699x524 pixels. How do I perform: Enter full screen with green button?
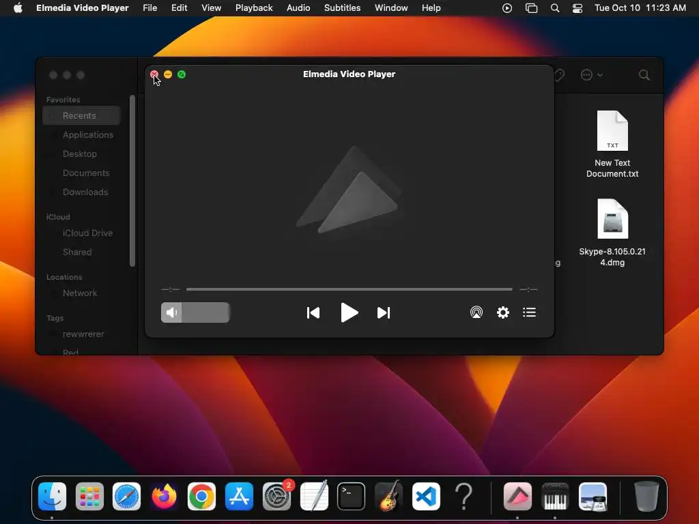182,74
